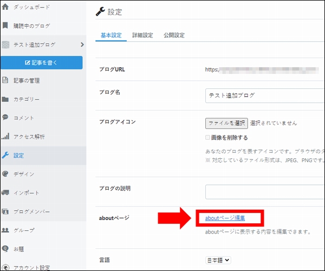Click the ブログアイコン label
The image size is (325, 271).
[118, 122]
